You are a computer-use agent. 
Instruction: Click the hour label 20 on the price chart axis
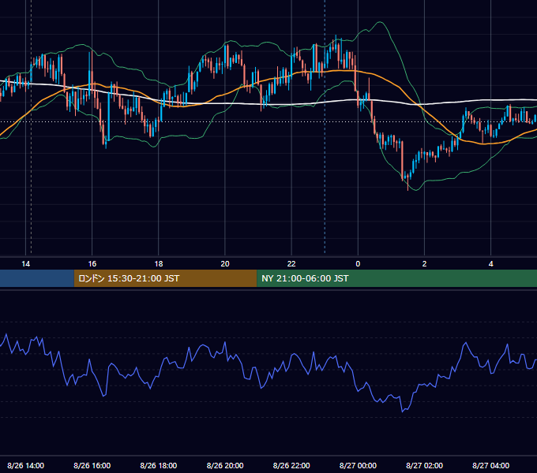point(225,264)
